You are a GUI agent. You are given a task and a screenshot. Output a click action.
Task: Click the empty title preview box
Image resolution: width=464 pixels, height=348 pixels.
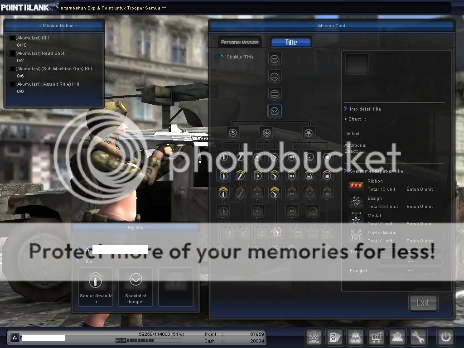click(x=357, y=64)
